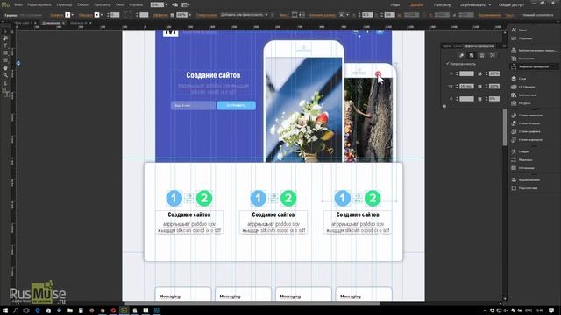Select the Zoom magnifier tool
Screen dimensions: 561x315
tap(5, 75)
